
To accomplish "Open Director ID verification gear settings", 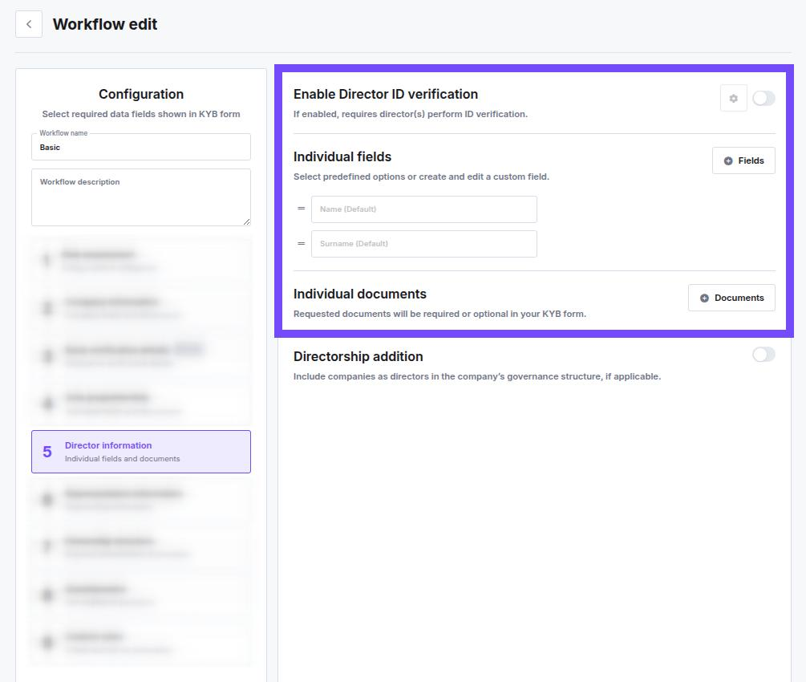I will pyautogui.click(x=734, y=98).
